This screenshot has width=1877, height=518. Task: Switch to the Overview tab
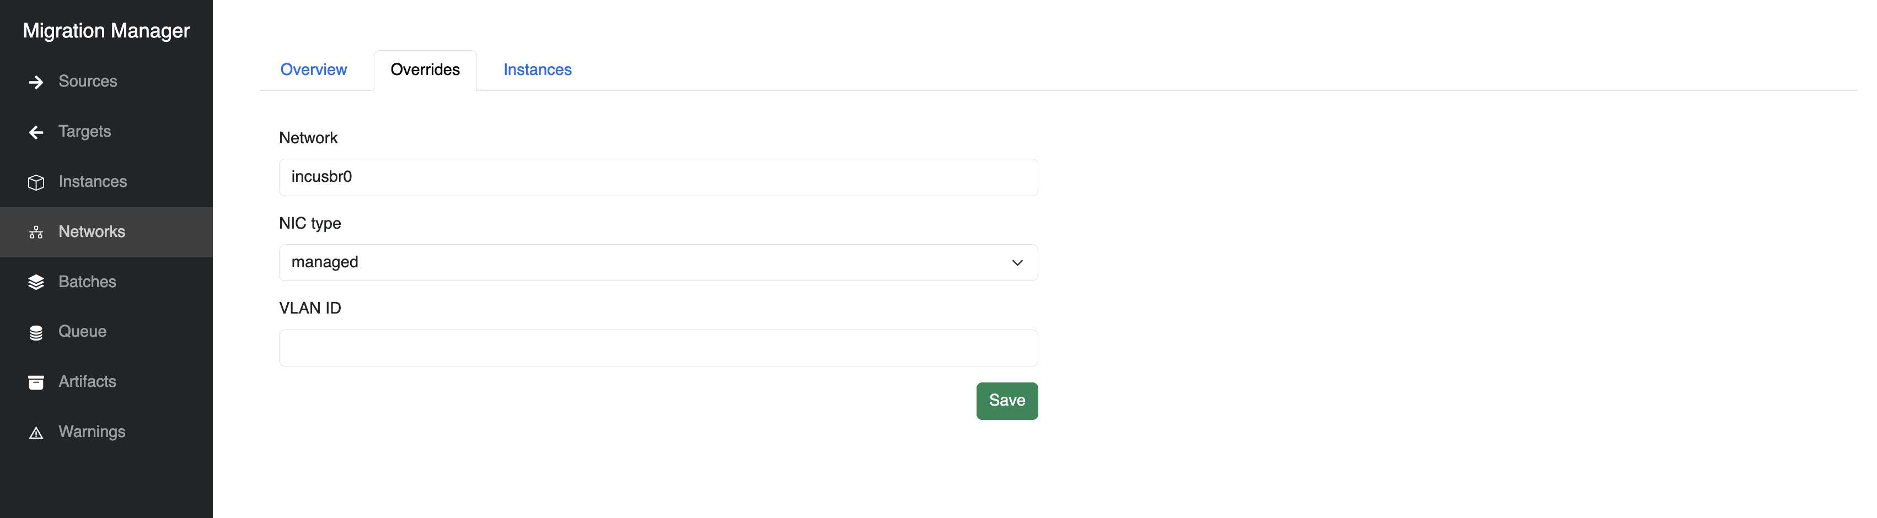point(313,69)
